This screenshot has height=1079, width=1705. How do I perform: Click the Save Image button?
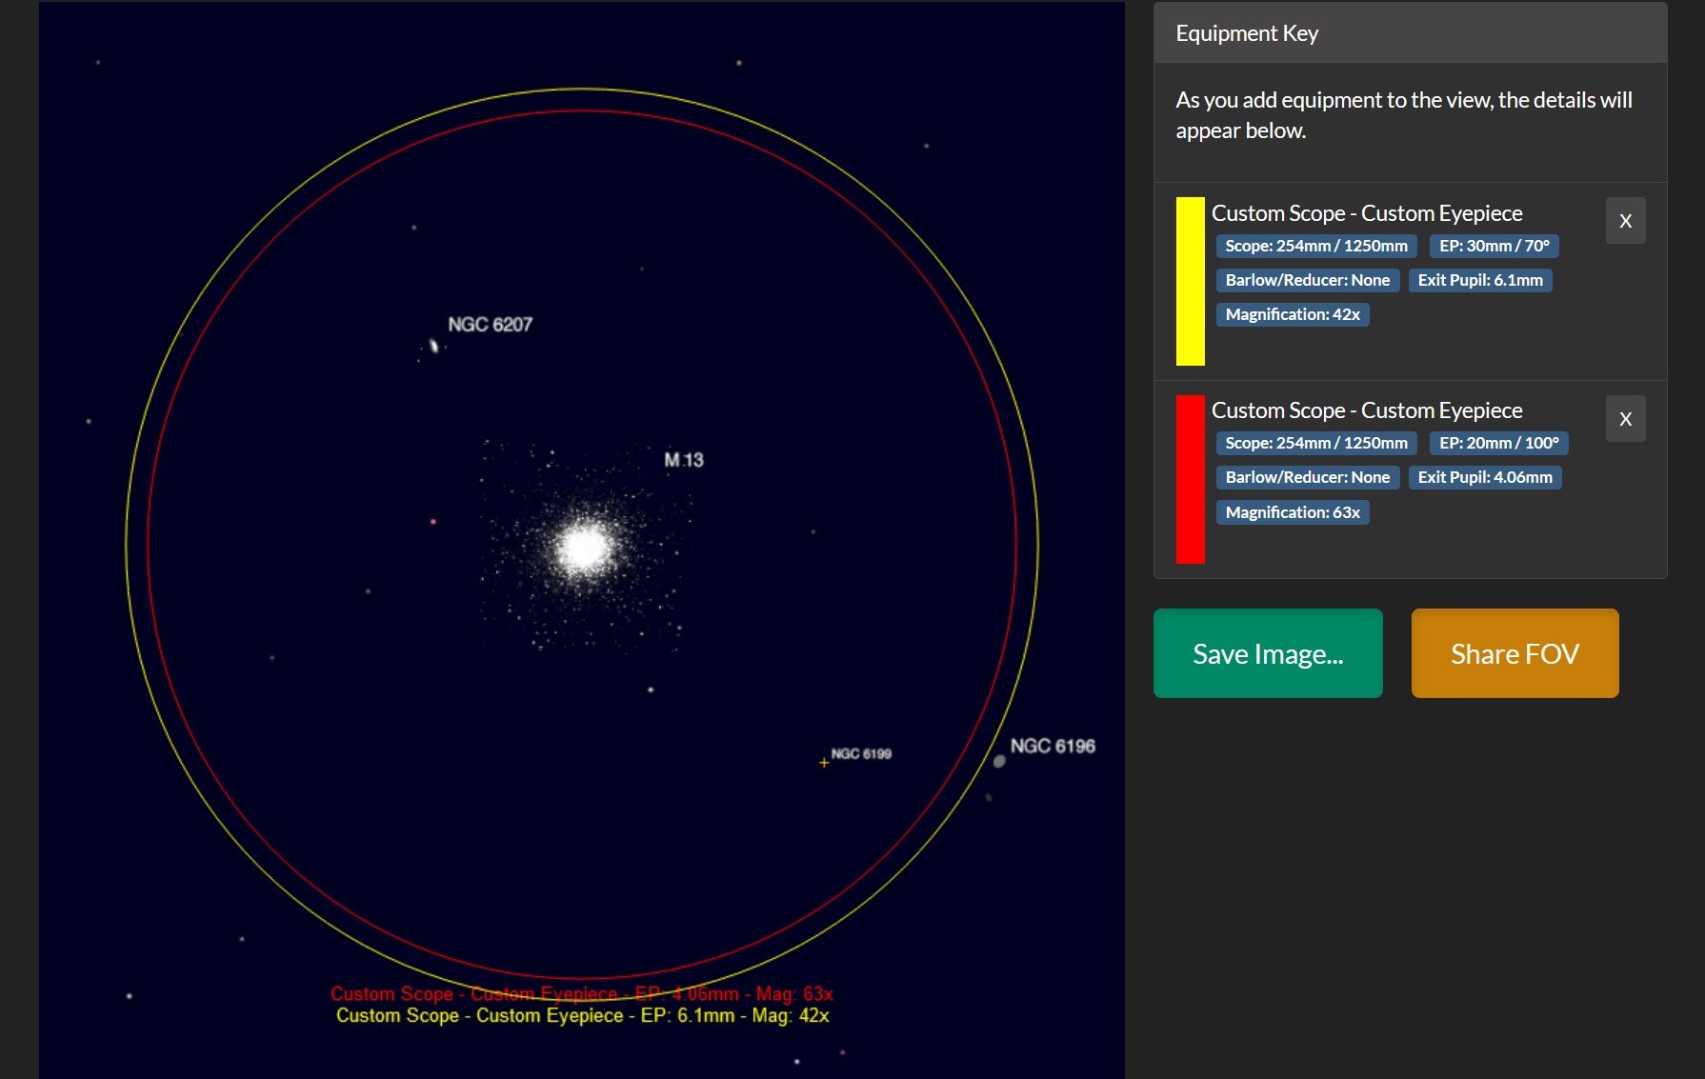click(1268, 653)
